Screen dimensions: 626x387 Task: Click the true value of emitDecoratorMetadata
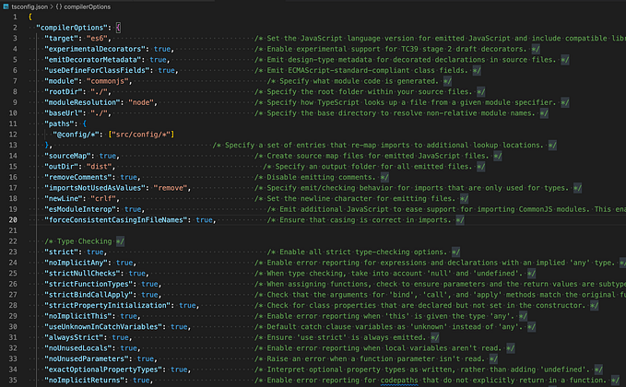click(158, 60)
